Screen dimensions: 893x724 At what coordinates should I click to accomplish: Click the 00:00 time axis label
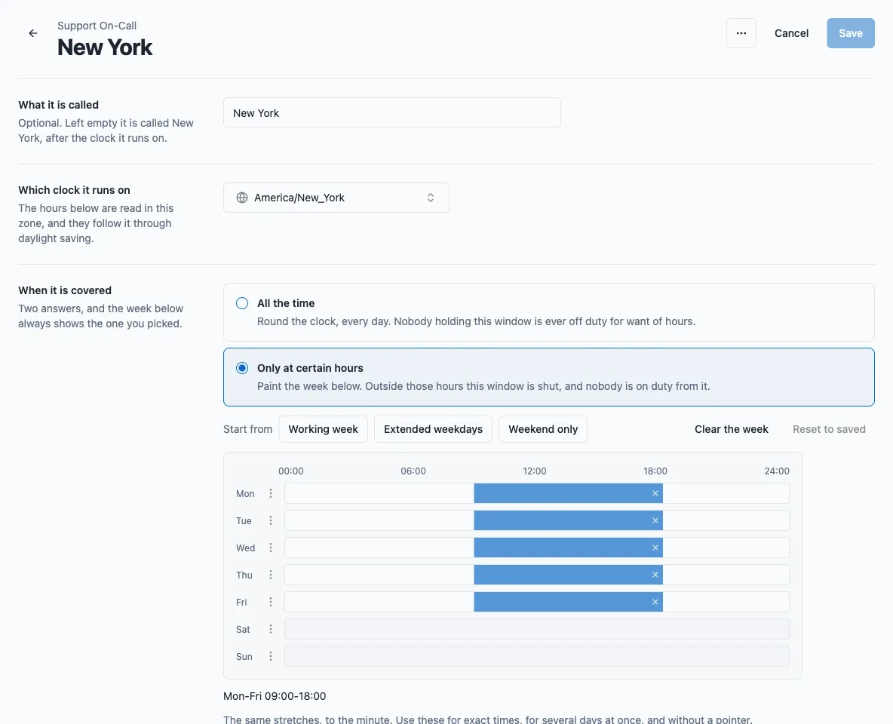click(x=291, y=471)
